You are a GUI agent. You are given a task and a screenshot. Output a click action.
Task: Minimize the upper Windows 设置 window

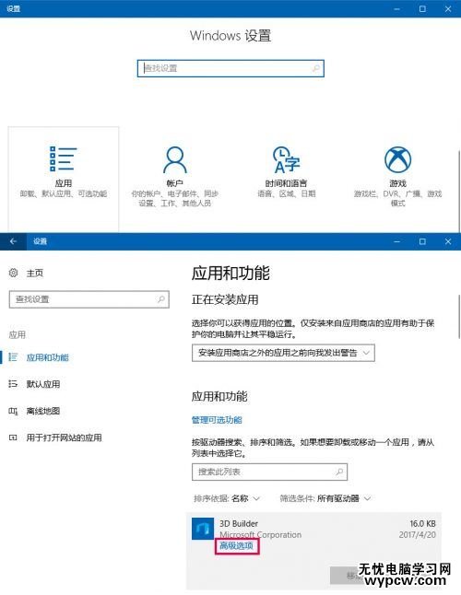pos(396,8)
